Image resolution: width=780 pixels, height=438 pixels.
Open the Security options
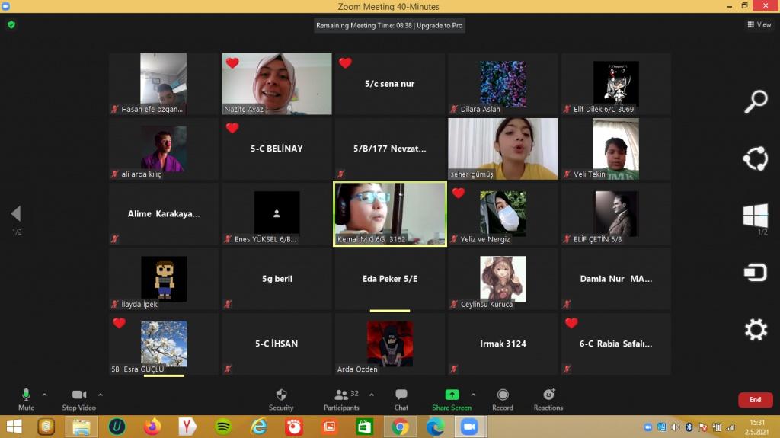click(281, 398)
